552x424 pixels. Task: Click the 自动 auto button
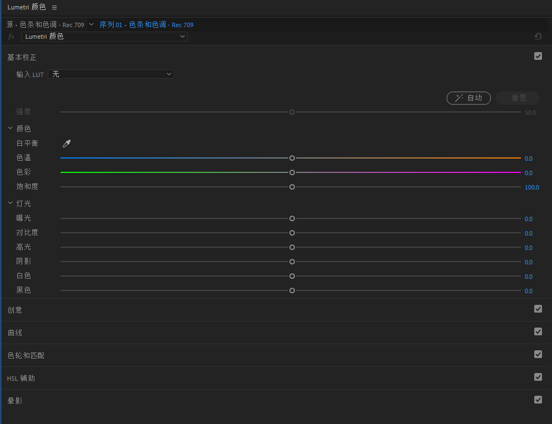pos(468,98)
